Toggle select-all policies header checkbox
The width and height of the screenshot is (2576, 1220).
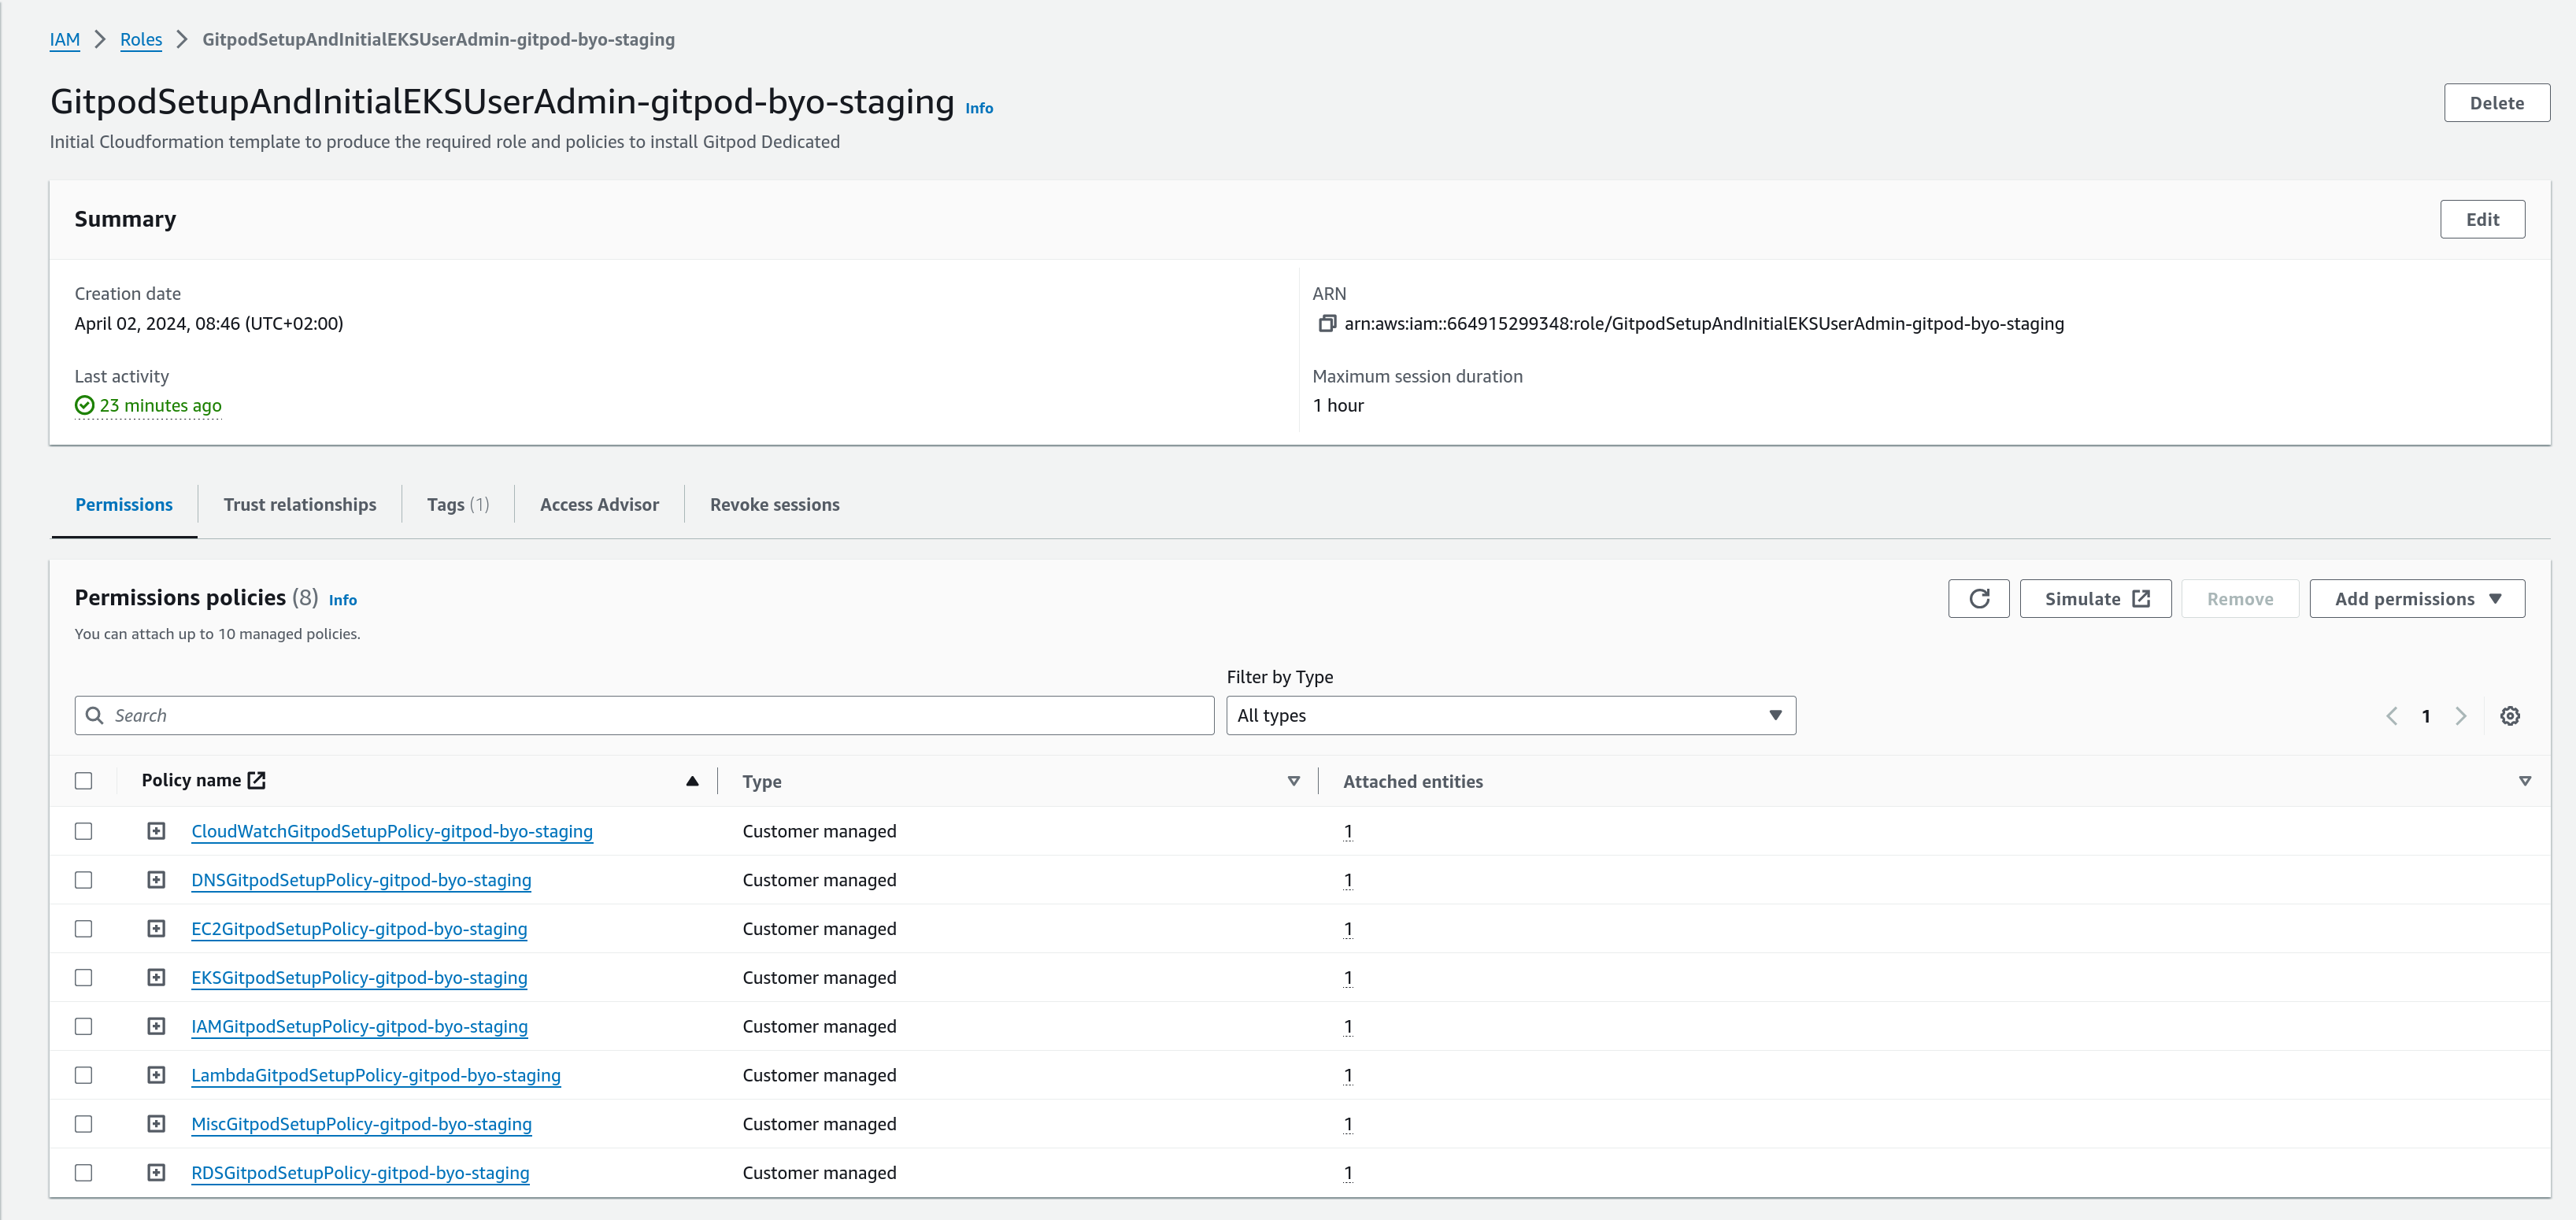84,781
